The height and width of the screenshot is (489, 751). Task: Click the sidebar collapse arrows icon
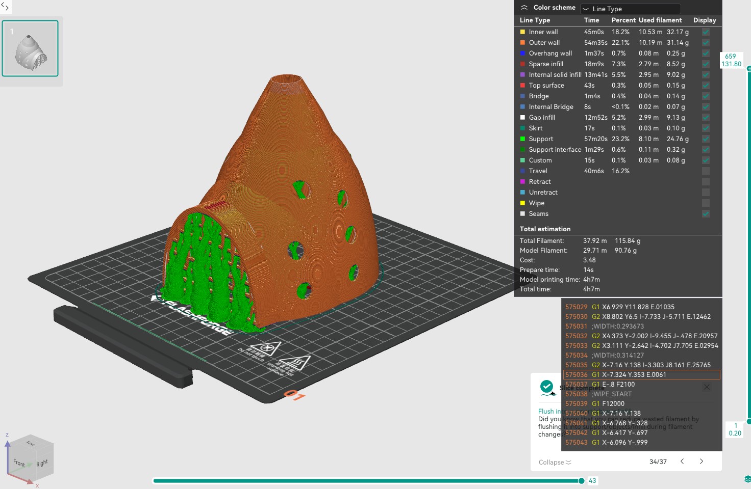tap(5, 7)
